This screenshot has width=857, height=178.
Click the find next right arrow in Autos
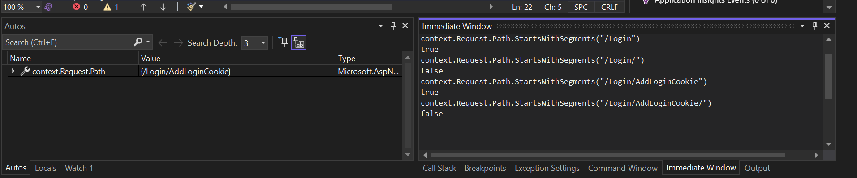(x=178, y=42)
